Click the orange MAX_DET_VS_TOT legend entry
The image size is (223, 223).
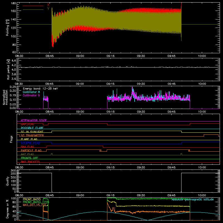(x=35, y=205)
